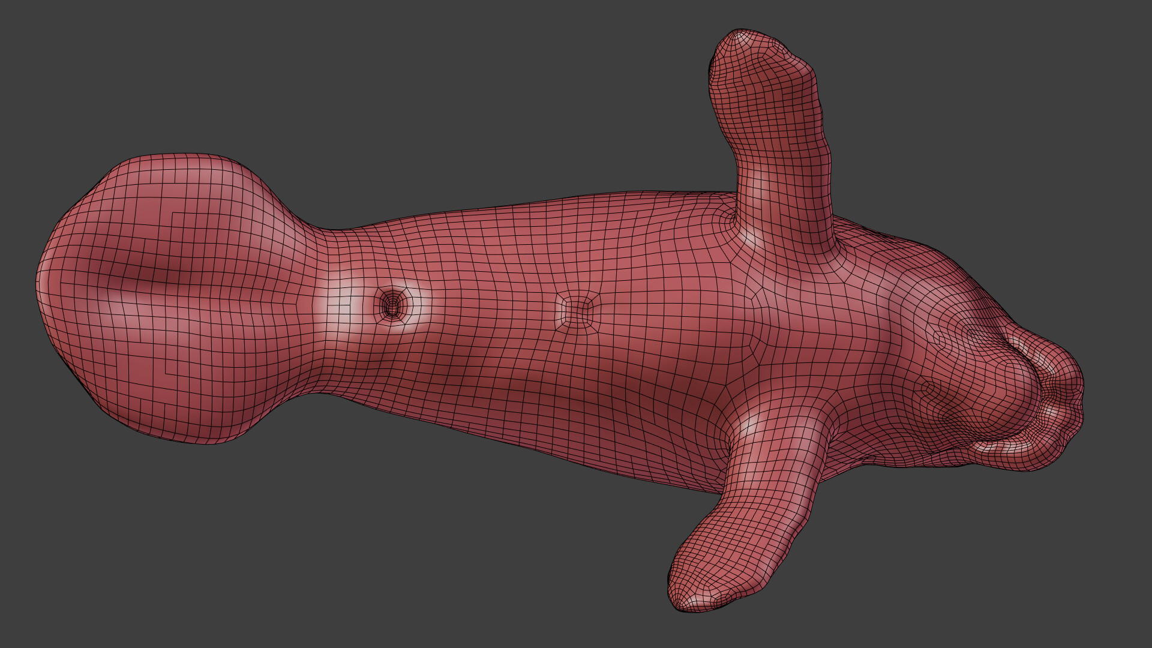The image size is (1152, 648).
Task: Click the top-center surface of the bulbous end
Action: (180, 180)
